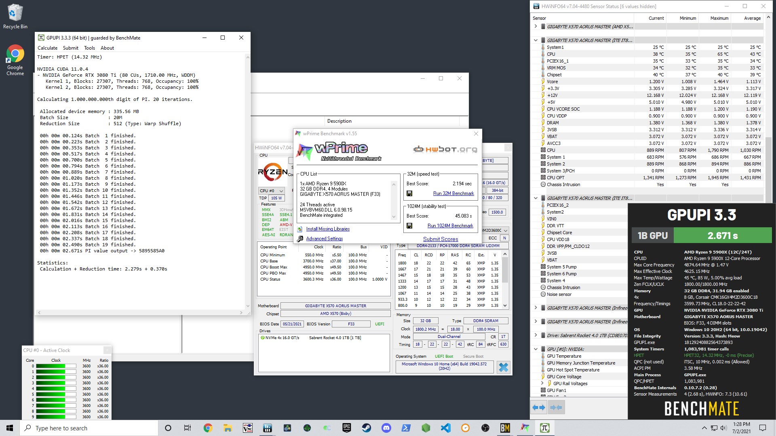This screenshot has width=776, height=436.
Task: Click the Submit Scores link in wPrime
Action: tap(441, 239)
